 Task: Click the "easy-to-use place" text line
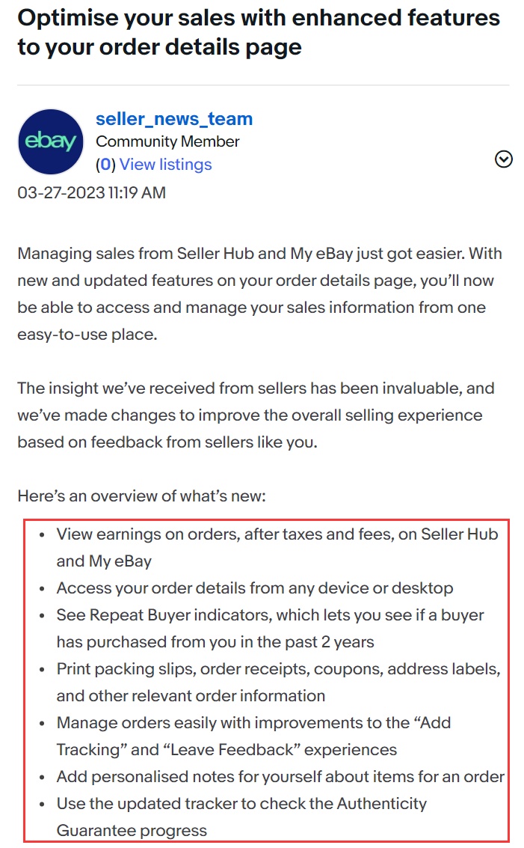click(x=87, y=335)
